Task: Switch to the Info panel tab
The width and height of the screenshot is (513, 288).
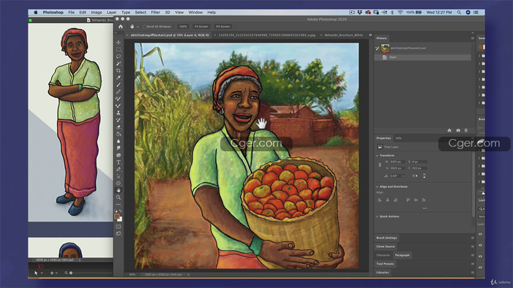Action: click(x=399, y=138)
